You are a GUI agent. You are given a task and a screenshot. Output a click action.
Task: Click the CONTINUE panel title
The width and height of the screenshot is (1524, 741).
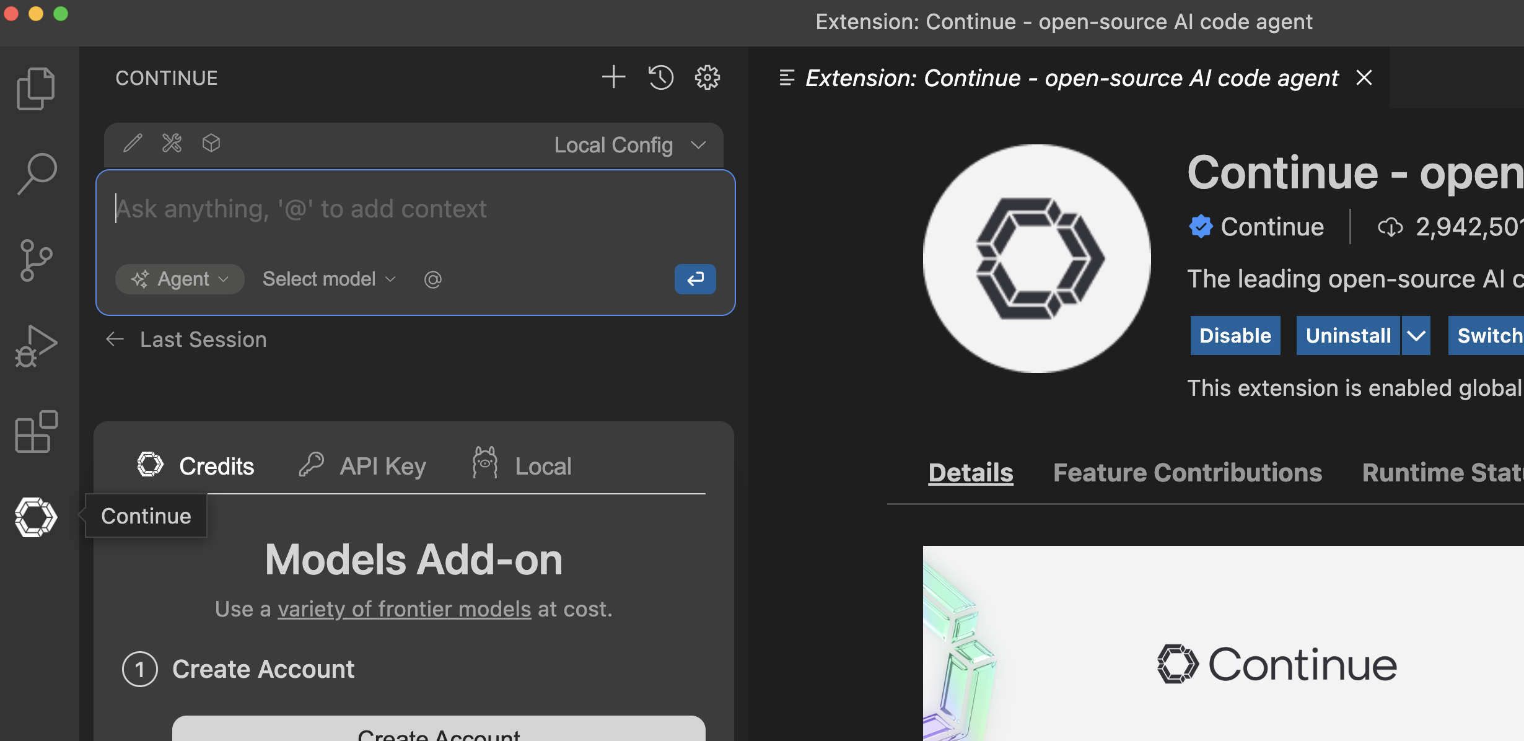tap(167, 78)
